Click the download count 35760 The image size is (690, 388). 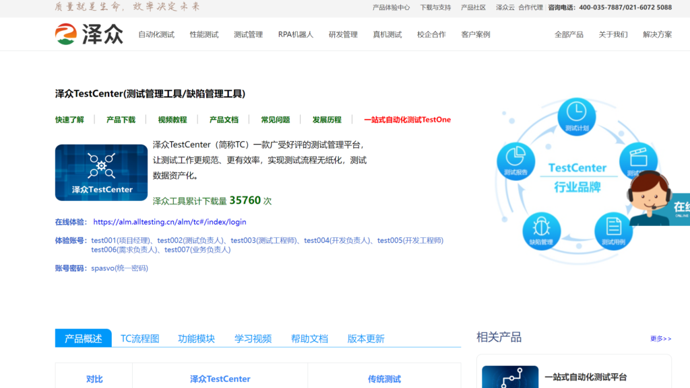(x=245, y=200)
